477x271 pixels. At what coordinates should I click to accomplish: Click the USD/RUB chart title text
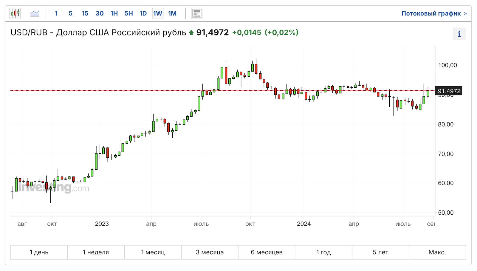pyautogui.click(x=98, y=32)
